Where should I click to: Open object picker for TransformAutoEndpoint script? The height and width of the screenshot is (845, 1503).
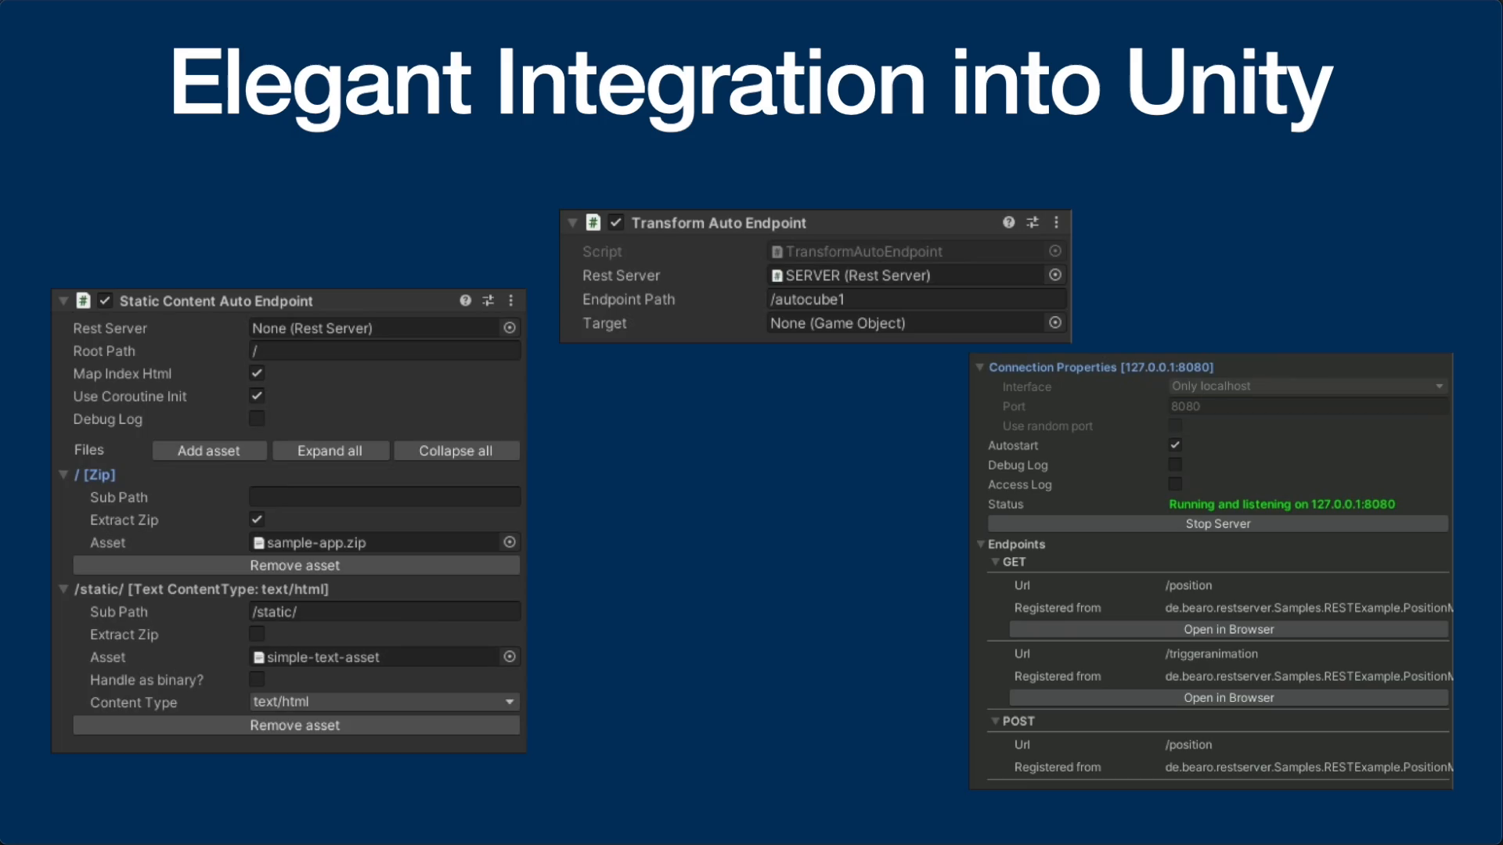click(1055, 251)
